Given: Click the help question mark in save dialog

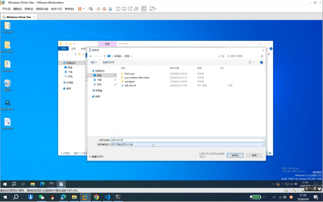Looking at the screenshot, I should (261, 62).
